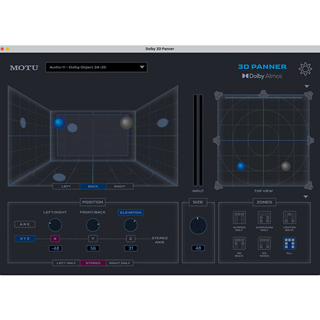Expand the triangle above the Zones panel
The height and width of the screenshot is (320, 320).
pyautogui.click(x=306, y=197)
